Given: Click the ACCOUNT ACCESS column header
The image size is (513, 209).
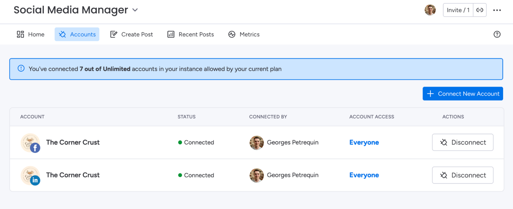Looking at the screenshot, I should [372, 117].
